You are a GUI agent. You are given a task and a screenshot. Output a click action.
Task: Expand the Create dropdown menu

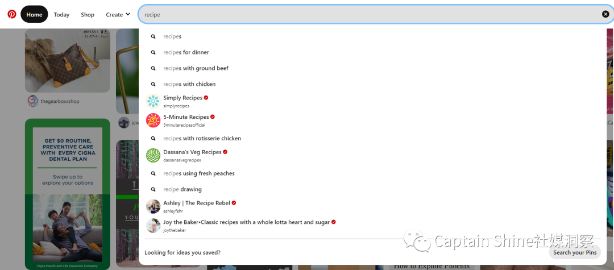(118, 14)
